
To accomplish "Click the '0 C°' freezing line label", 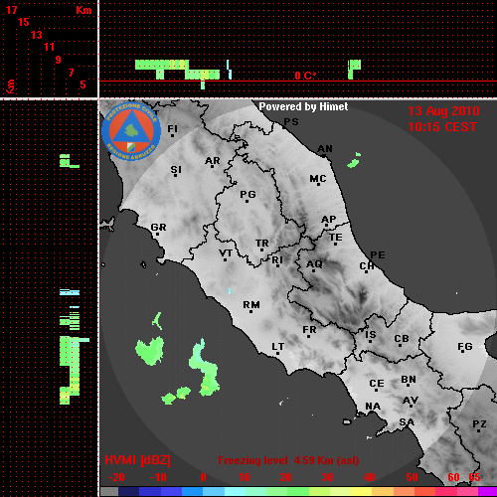I will [x=305, y=76].
